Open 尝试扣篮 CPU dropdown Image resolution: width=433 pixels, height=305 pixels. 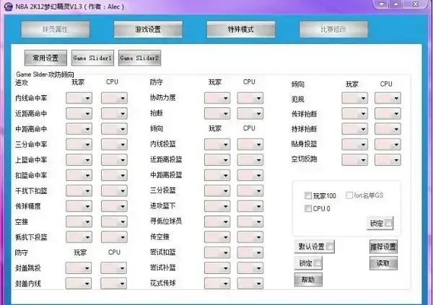coord(250,252)
